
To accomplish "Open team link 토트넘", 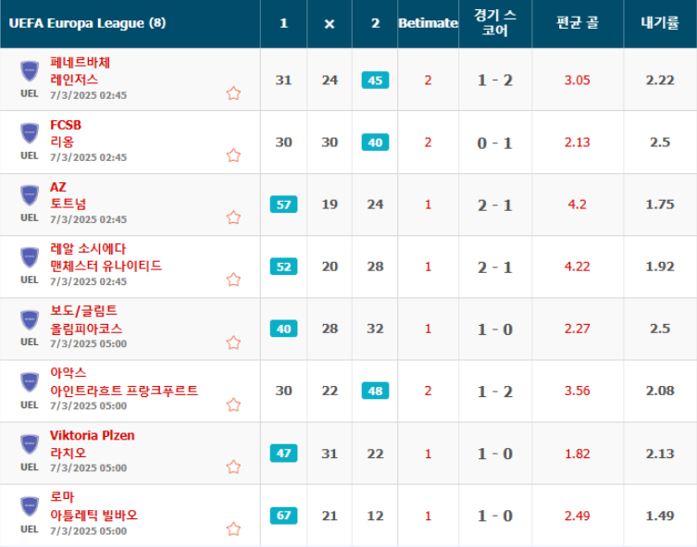I will (68, 204).
